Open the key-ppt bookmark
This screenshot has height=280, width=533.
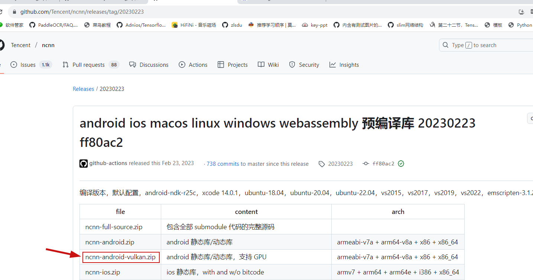click(x=315, y=25)
